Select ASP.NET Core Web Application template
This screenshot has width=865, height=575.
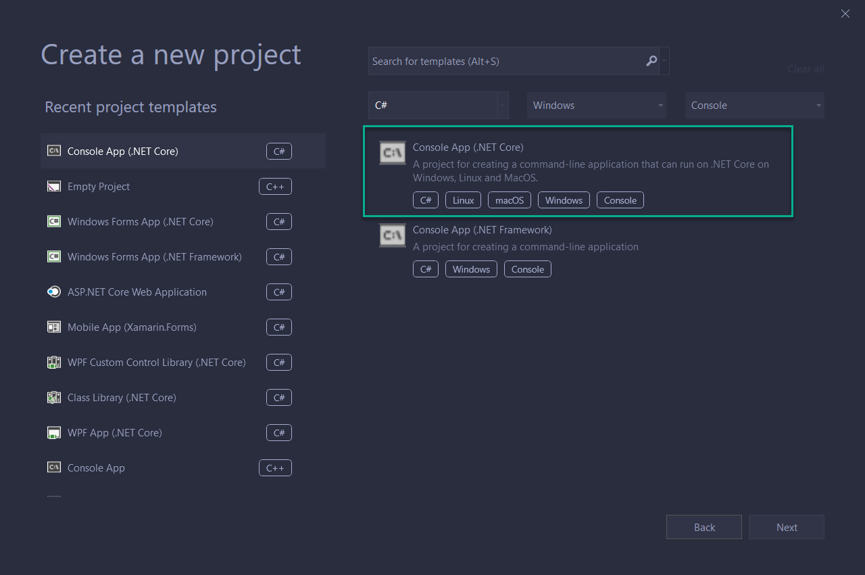[x=183, y=292]
